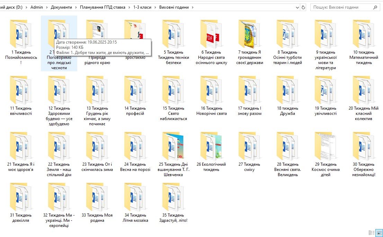Viewport: 383px width, 237px height.
Task: Open folder "6 Тиждень Народні свята осіннього циклу"
Action: pyautogui.click(x=211, y=34)
